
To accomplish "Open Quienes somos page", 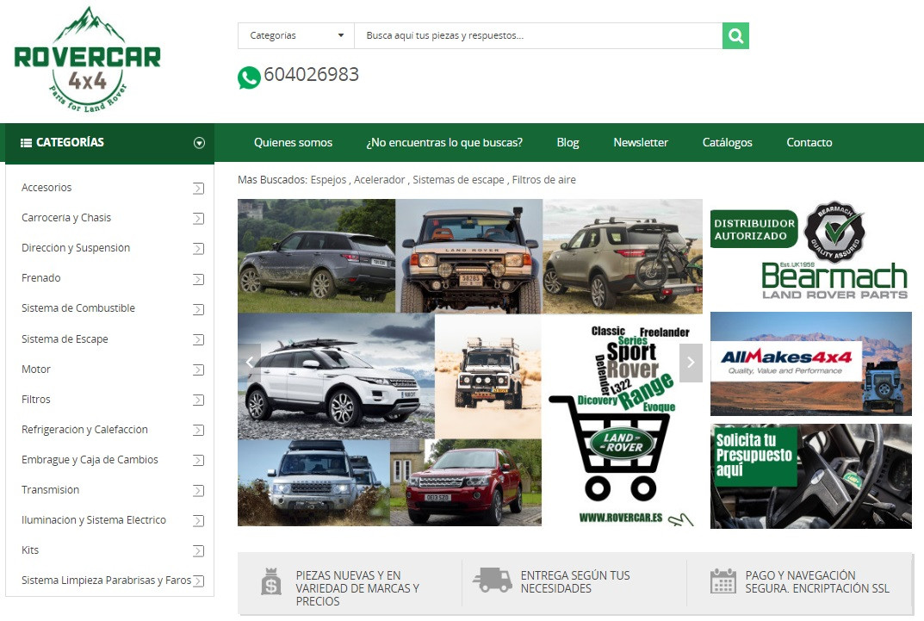I will (293, 143).
